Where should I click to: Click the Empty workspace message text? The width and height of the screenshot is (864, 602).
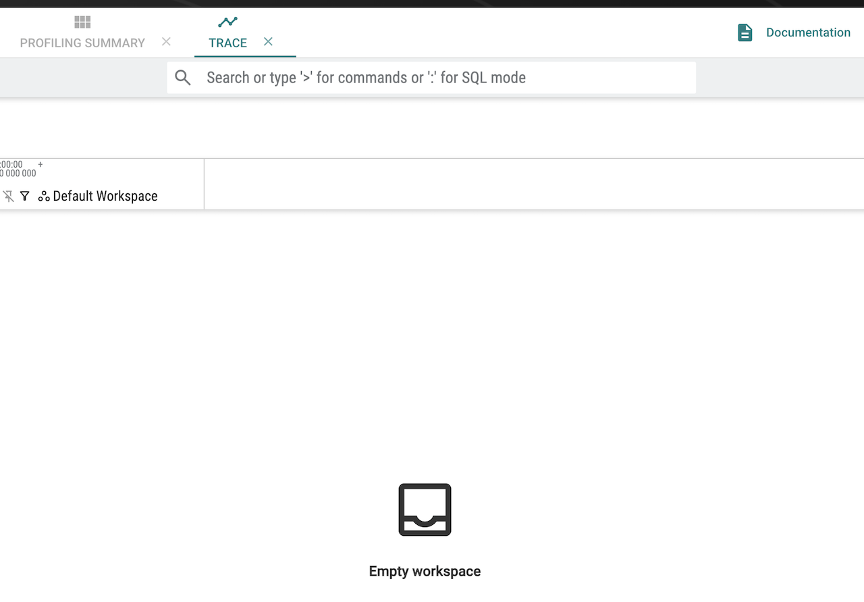(x=425, y=571)
